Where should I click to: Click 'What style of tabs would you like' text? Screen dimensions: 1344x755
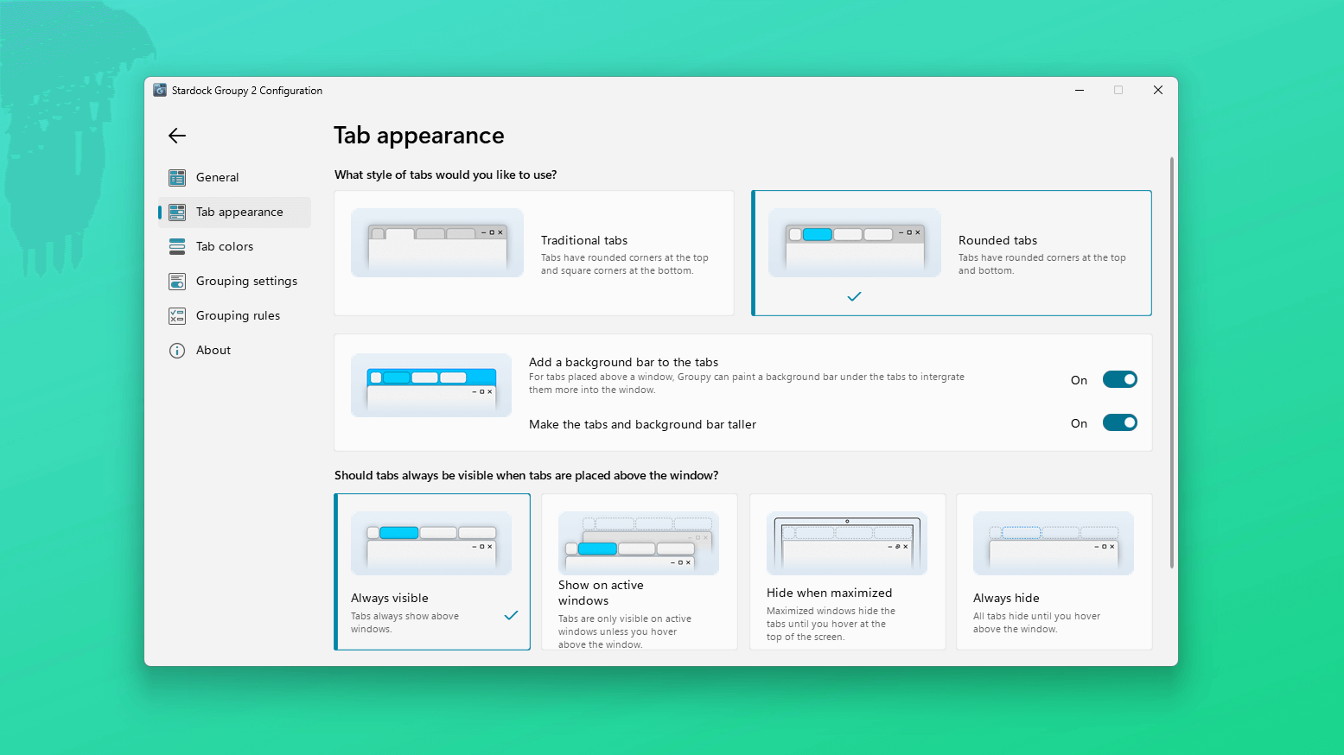coord(446,174)
